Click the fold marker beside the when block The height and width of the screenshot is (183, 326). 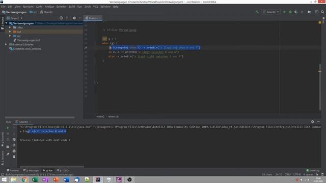(x=95, y=43)
